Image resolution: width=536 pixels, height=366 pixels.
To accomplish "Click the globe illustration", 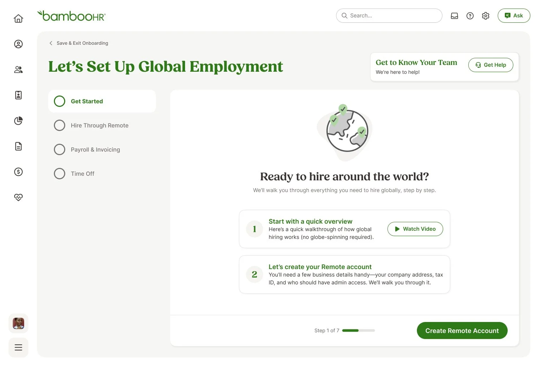I will (x=345, y=132).
